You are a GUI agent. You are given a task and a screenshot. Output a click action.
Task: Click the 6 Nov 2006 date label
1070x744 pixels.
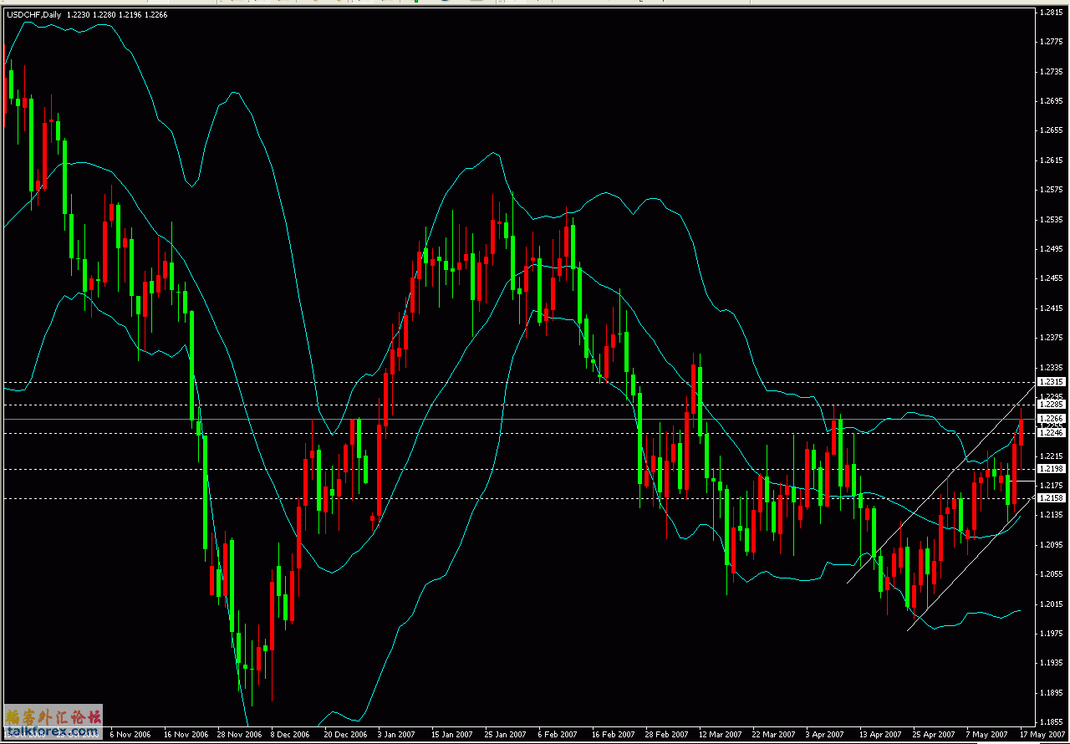(x=130, y=735)
